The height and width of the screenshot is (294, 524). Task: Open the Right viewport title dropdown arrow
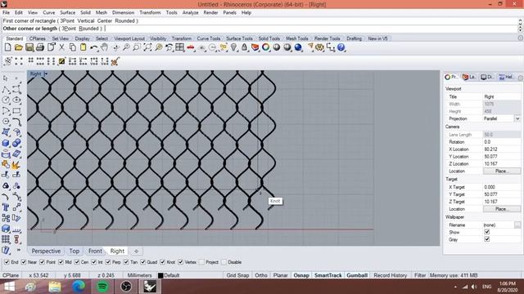[46, 73]
